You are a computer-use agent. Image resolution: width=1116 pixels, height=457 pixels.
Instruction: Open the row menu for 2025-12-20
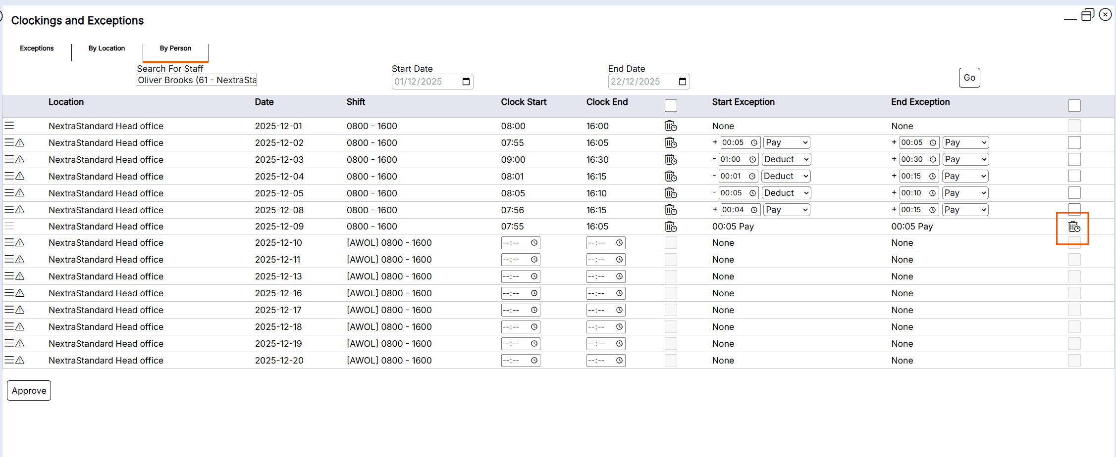9,361
